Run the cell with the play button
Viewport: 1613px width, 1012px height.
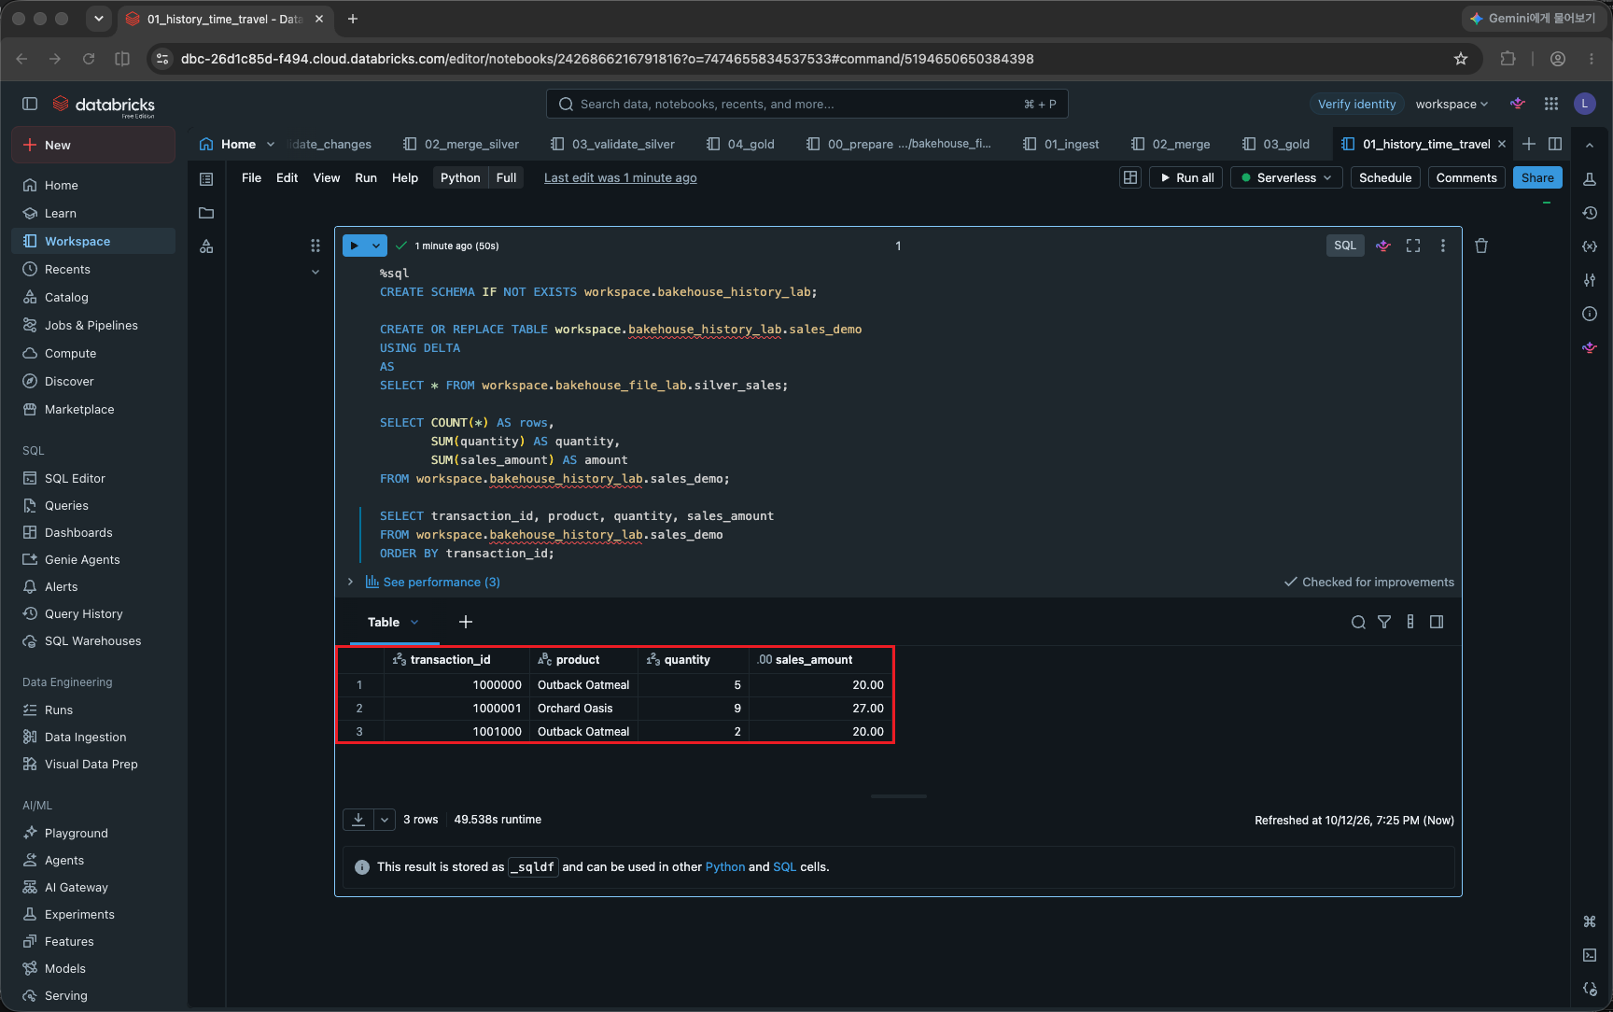point(355,246)
